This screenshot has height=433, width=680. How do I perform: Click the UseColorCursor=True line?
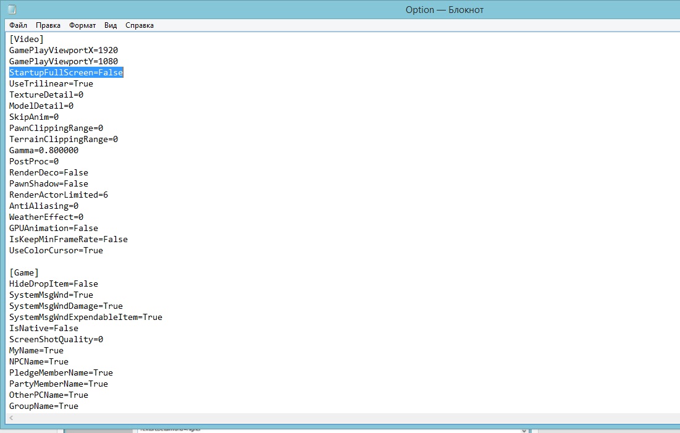point(56,250)
